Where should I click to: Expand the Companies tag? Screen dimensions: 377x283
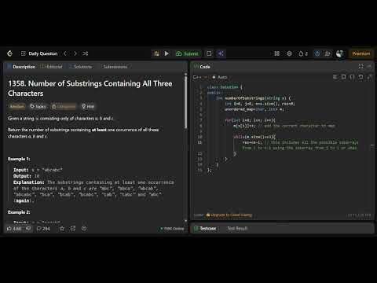pos(64,106)
